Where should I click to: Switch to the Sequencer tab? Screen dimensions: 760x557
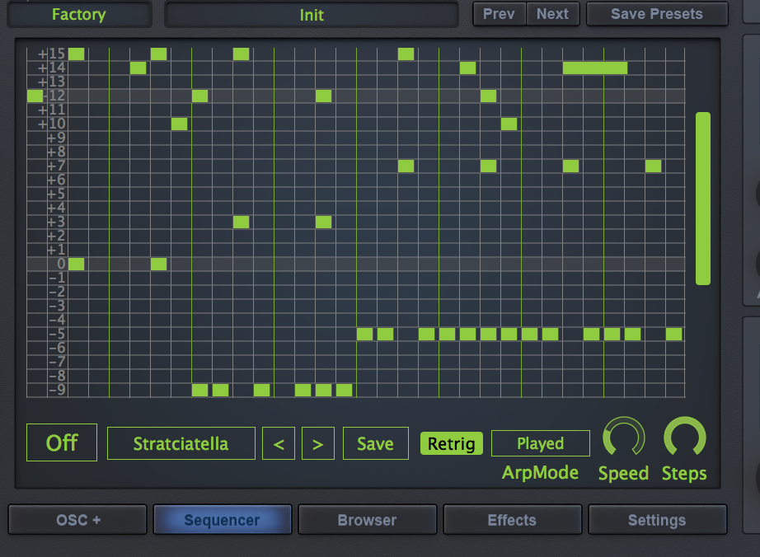pyautogui.click(x=223, y=520)
